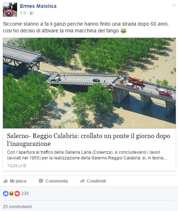Click the blue like reaction icon
Viewport: 178px width, 211px height.
(x=6, y=194)
